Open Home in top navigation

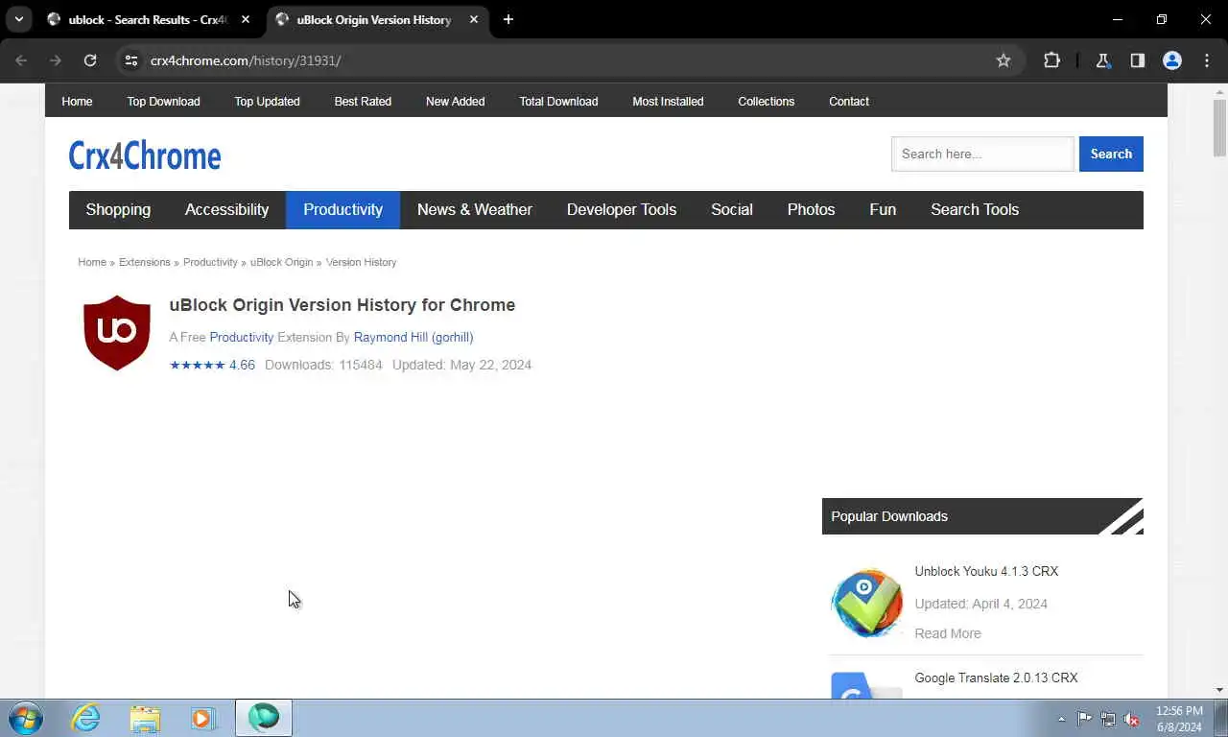point(77,101)
